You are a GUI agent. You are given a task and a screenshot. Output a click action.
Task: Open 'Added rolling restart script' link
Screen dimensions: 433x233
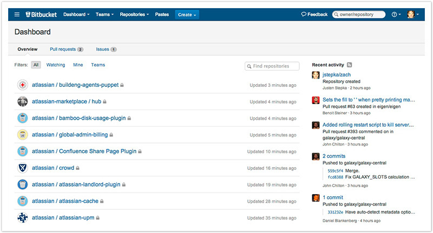pos(368,125)
